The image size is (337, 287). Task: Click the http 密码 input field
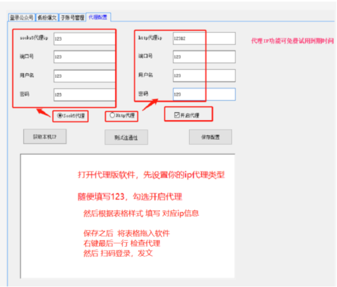[x=203, y=94]
